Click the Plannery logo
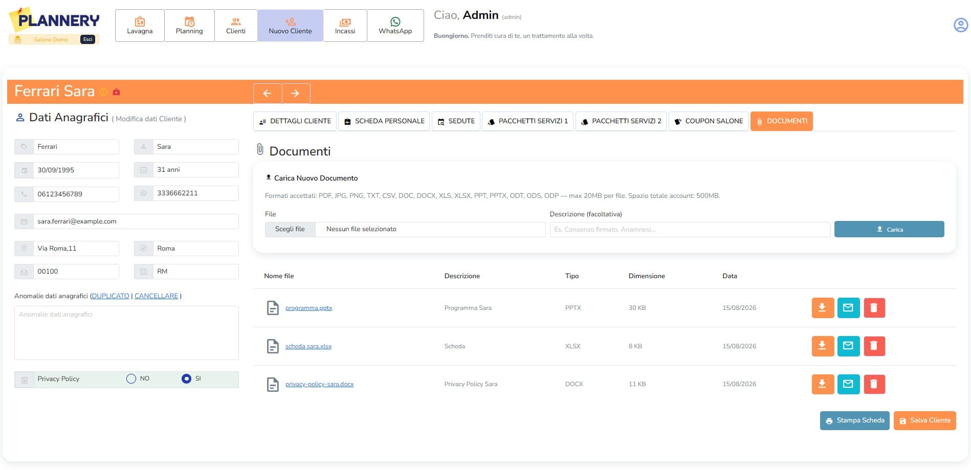This screenshot has height=470, width=971. point(54,20)
